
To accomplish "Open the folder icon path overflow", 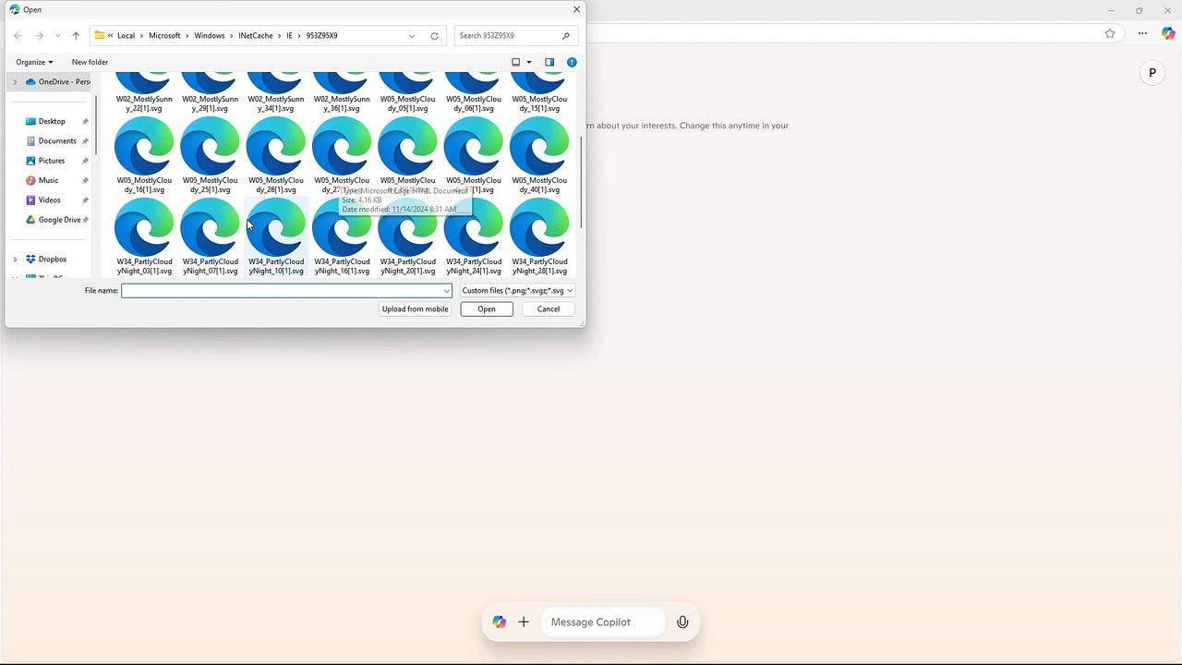I will tap(110, 36).
